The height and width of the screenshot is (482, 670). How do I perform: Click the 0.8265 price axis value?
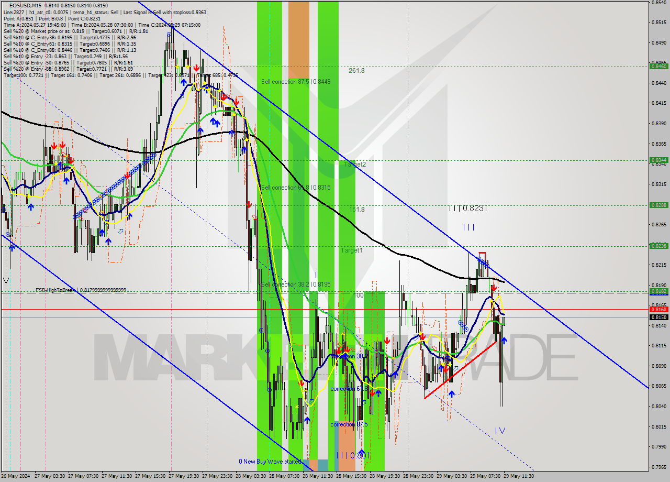point(658,224)
